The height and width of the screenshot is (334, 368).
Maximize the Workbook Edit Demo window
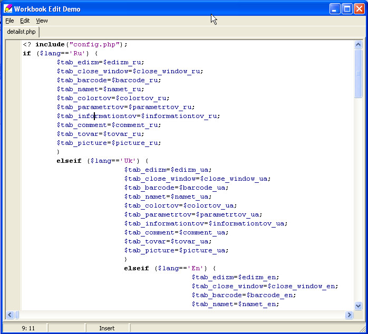347,9
